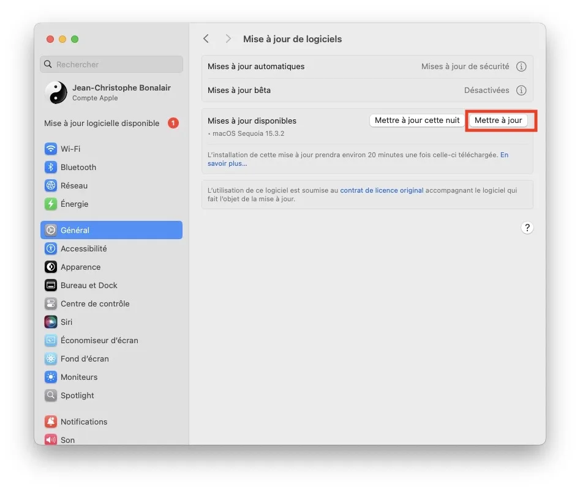The image size is (580, 490).
Task: Open contrat de licence original link
Action: click(x=382, y=190)
